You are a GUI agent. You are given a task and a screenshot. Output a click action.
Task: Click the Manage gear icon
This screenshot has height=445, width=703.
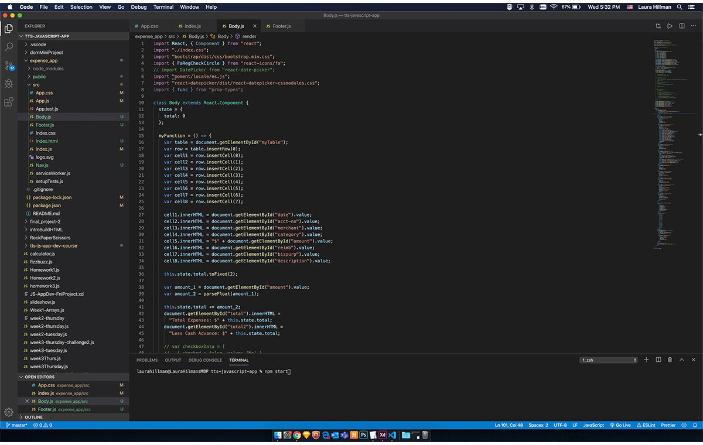point(9,412)
